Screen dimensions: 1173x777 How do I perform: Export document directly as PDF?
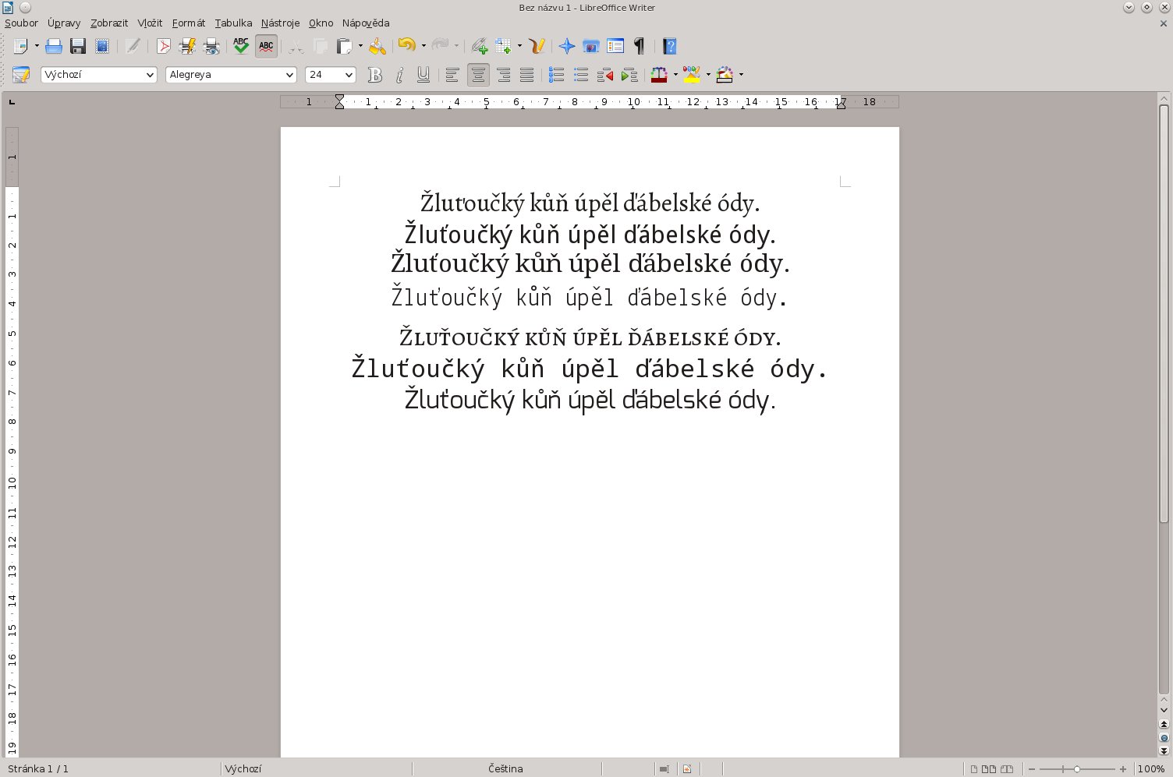point(164,47)
